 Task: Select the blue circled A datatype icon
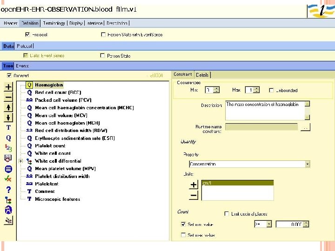tap(8, 210)
